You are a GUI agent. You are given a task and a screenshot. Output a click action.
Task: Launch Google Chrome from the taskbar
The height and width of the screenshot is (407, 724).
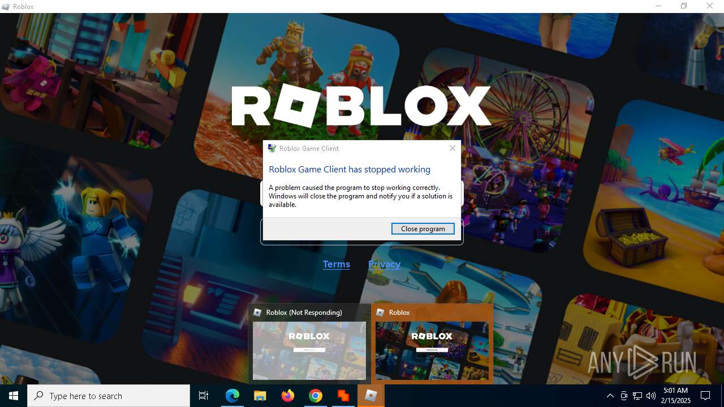click(x=315, y=396)
